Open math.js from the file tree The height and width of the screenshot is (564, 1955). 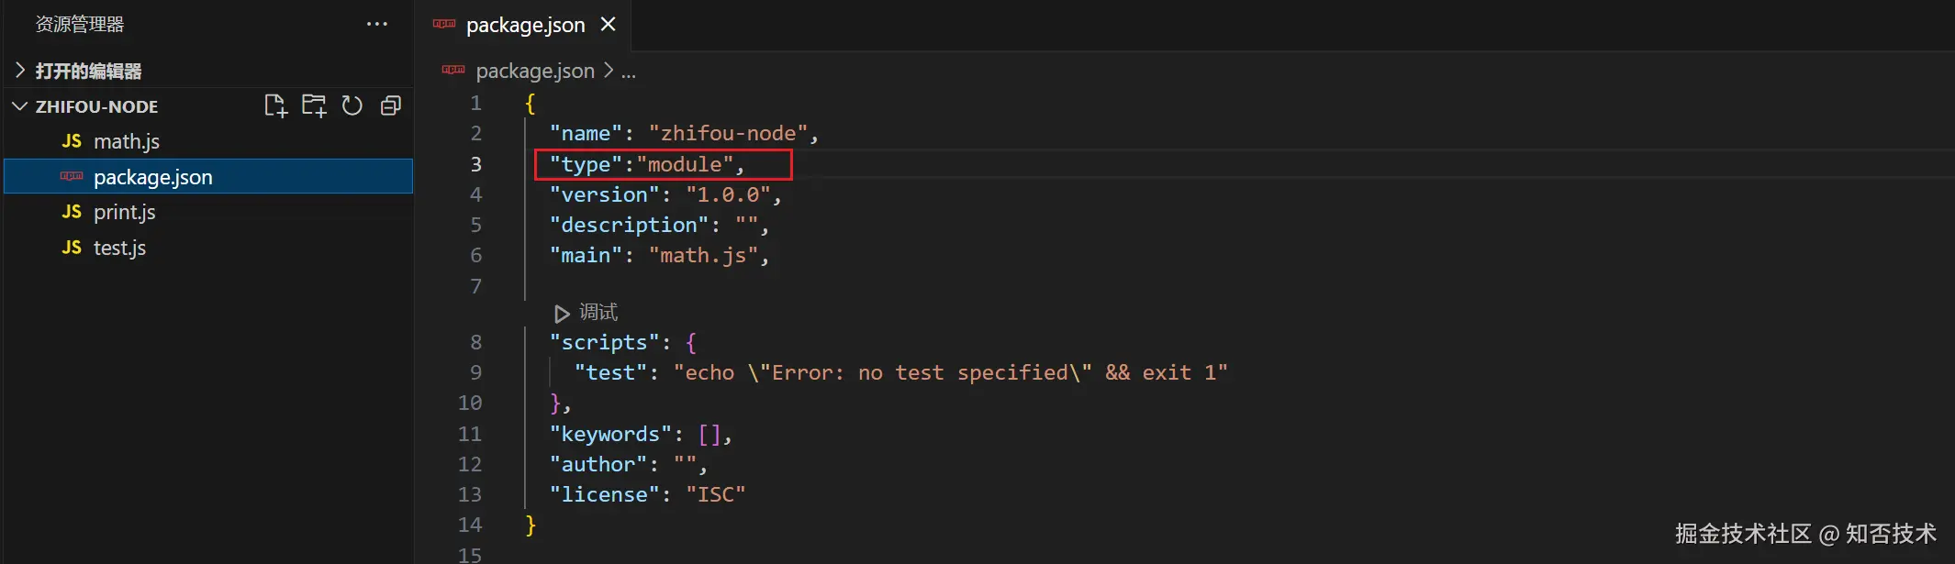127,141
